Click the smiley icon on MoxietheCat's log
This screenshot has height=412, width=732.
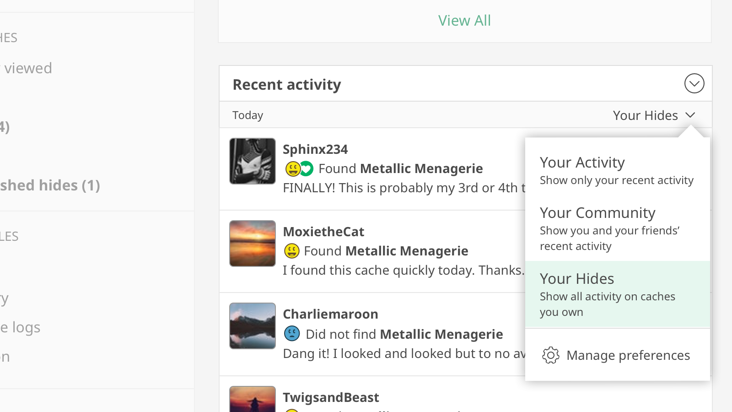292,251
